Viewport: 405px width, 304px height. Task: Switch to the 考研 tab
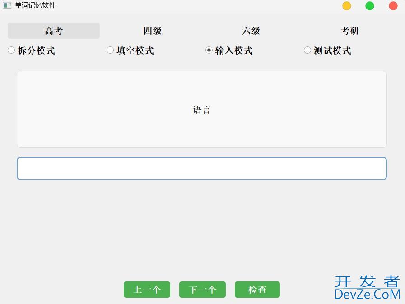click(350, 31)
